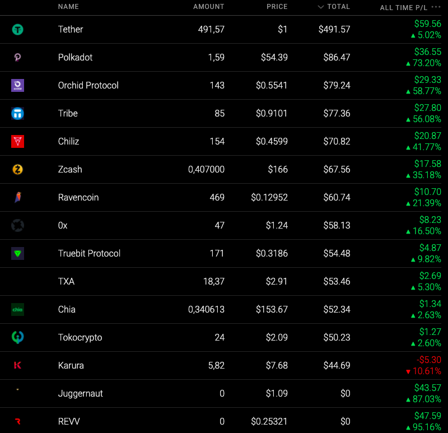Click the 0x coin icon

tap(17, 226)
